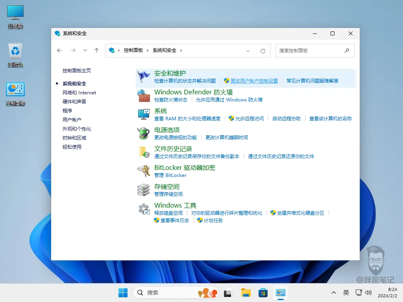Click 管理 BitLocker link
This screenshot has width=403, height=302.
170,175
